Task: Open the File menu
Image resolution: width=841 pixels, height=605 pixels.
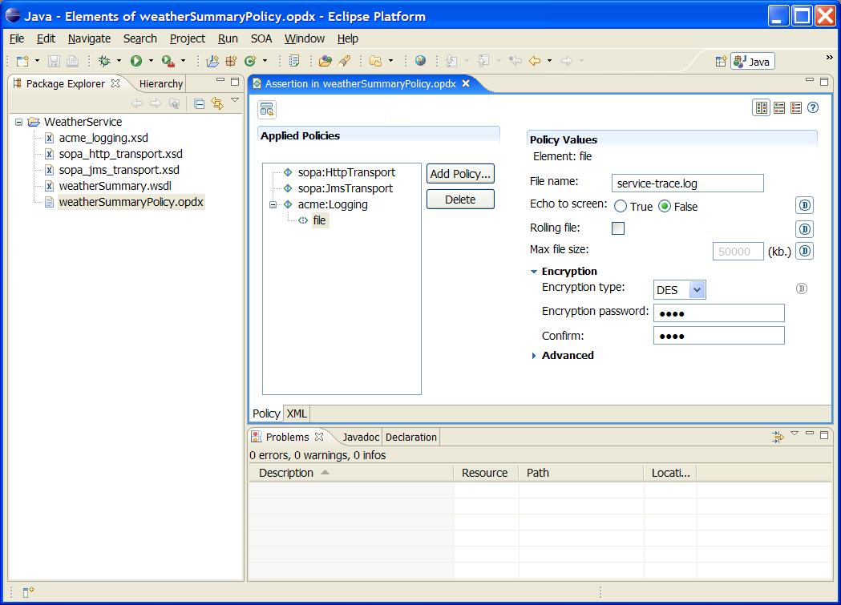Action: (x=17, y=38)
